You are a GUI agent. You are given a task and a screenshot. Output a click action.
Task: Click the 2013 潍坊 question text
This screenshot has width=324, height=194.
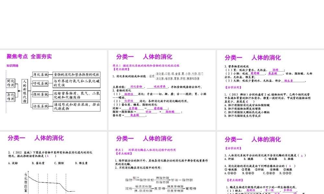(x=267, y=98)
